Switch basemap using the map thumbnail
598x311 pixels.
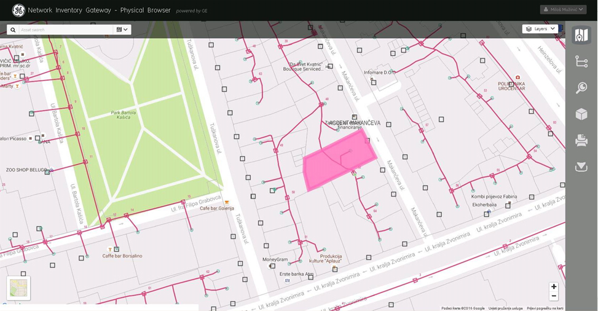pyautogui.click(x=18, y=288)
